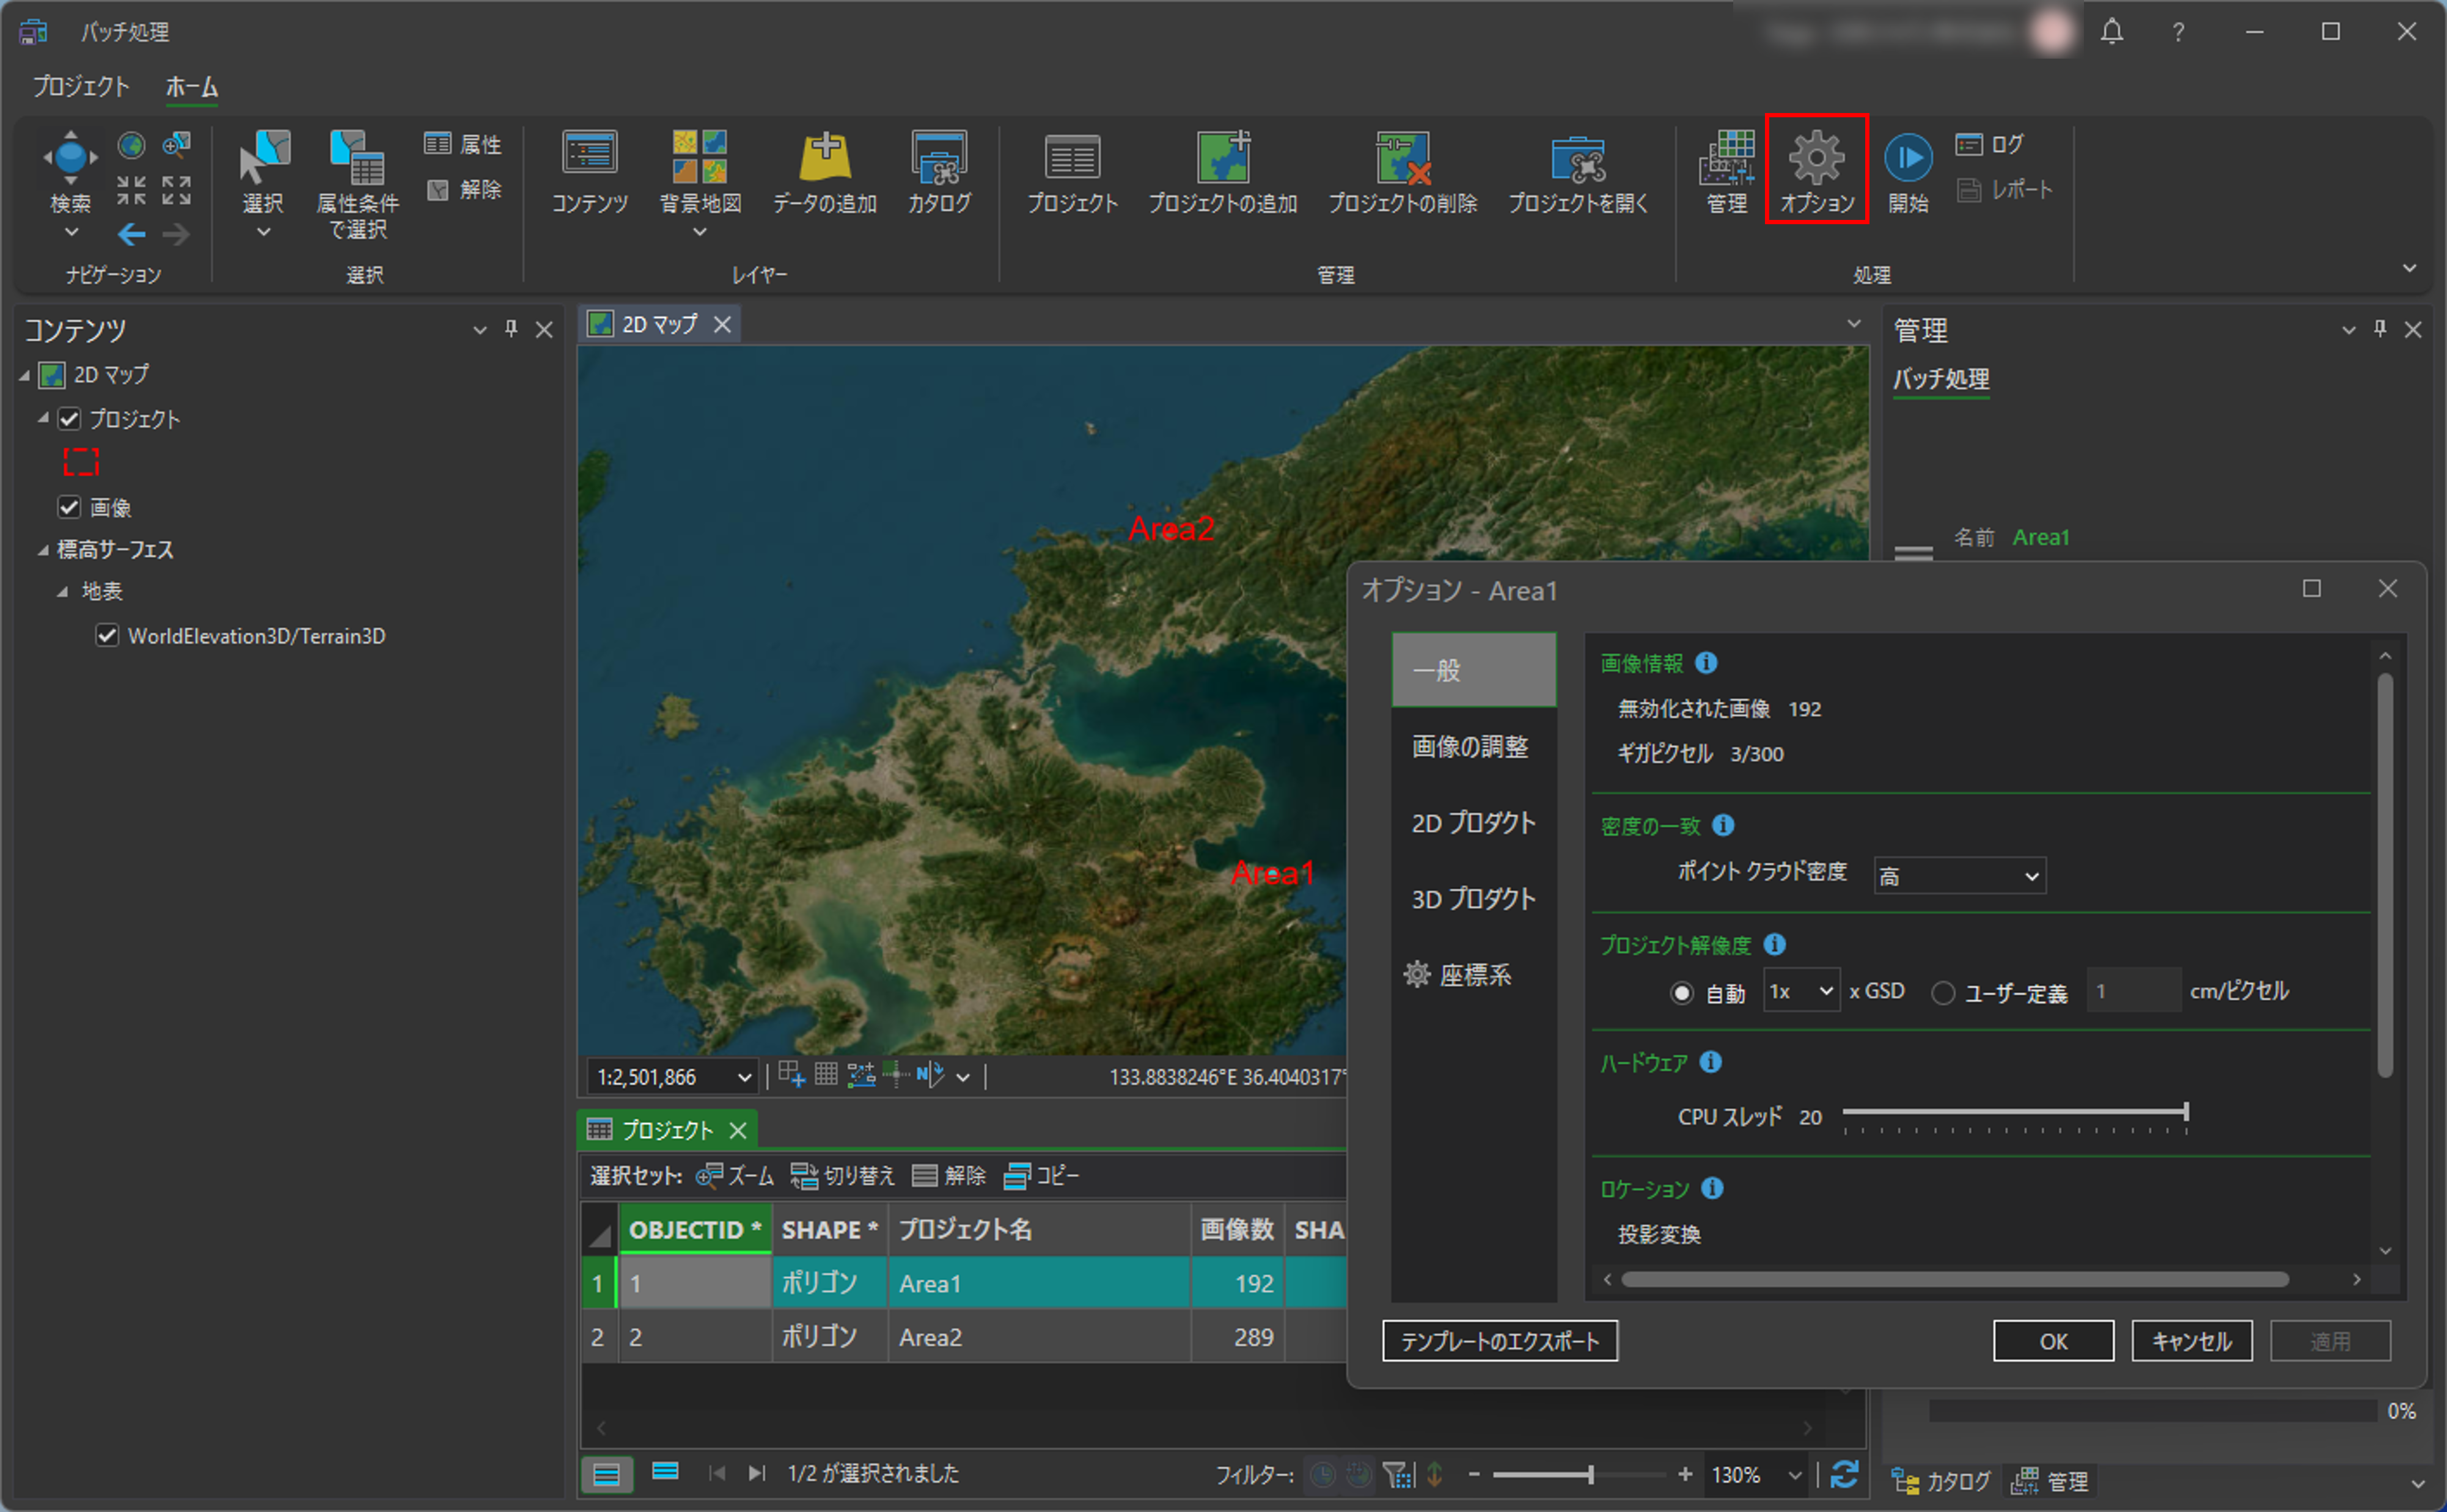Select the ユーザー定義 radio button
This screenshot has height=1512, width=2447.
click(1943, 993)
